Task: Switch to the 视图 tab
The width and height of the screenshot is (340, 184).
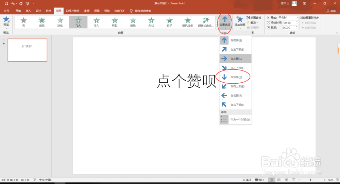Action: [x=97, y=11]
